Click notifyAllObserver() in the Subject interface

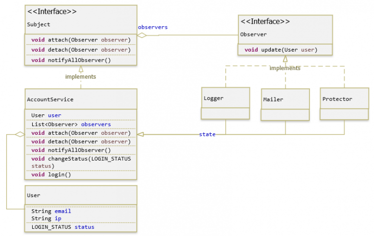[x=71, y=60]
